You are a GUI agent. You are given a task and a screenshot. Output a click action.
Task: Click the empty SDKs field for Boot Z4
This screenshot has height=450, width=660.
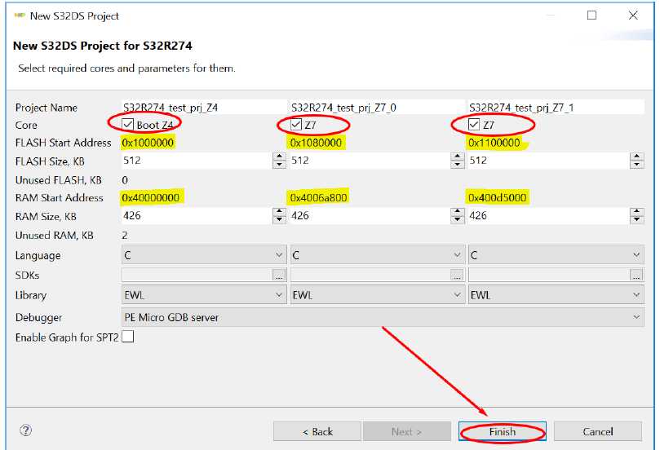tap(197, 275)
